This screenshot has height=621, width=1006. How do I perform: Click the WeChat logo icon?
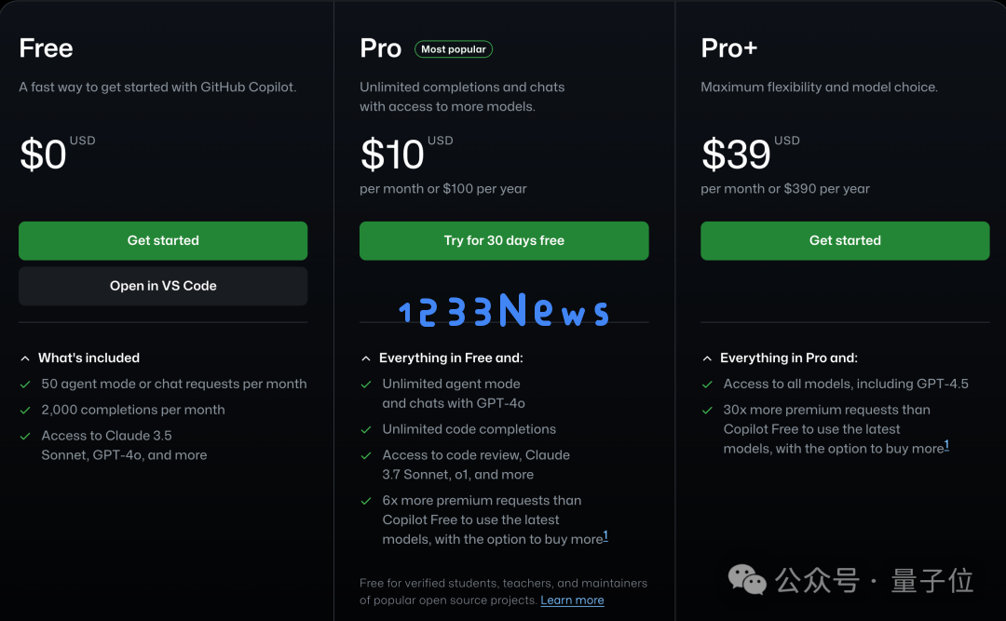tap(747, 580)
